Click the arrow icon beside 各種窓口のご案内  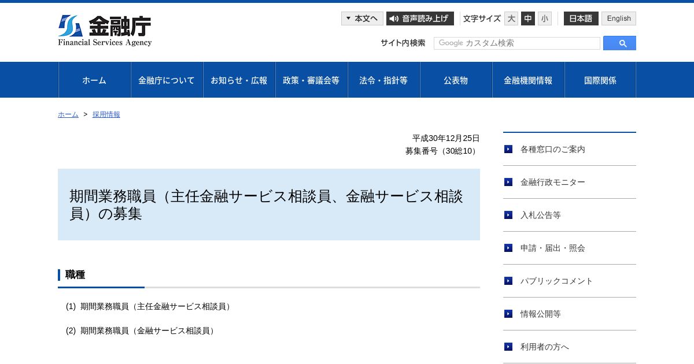click(x=508, y=149)
